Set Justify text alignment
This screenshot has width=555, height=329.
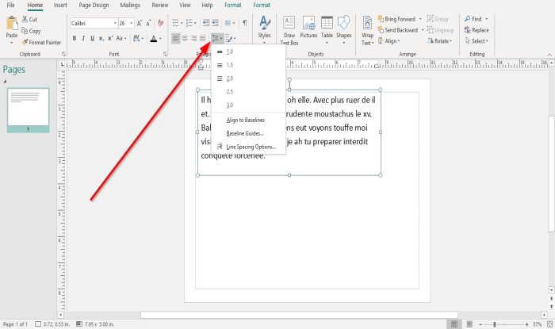[202, 38]
